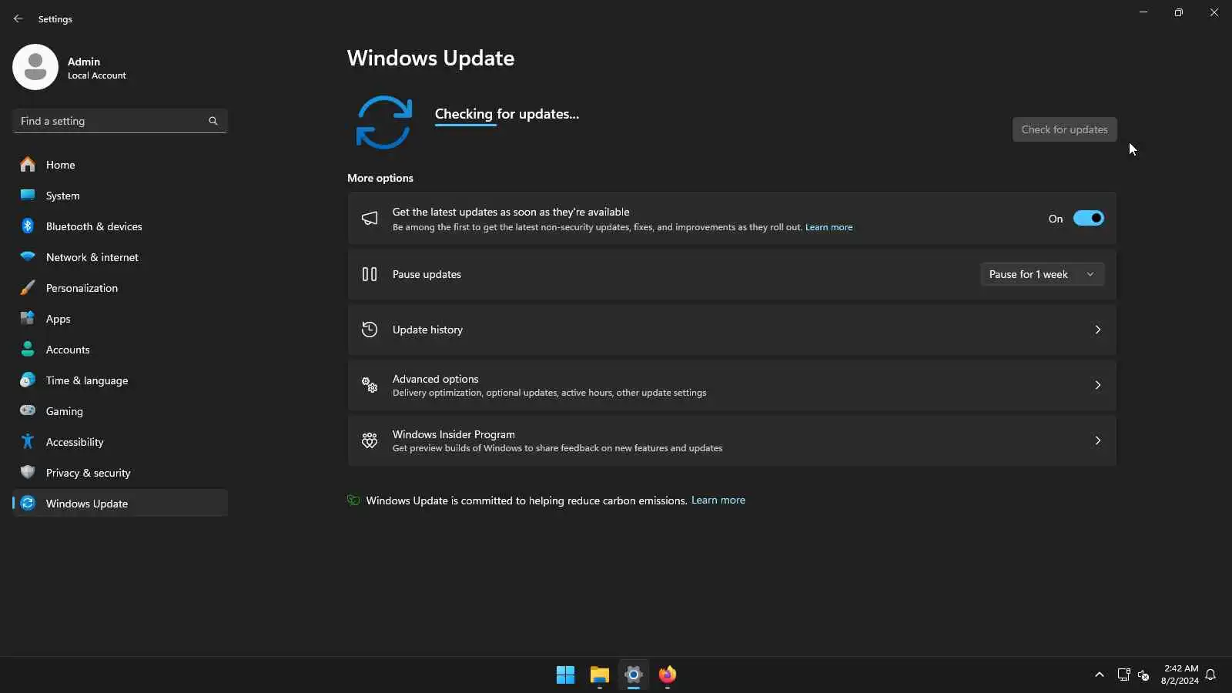Open Network & internet page
The width and height of the screenshot is (1232, 693).
click(92, 257)
